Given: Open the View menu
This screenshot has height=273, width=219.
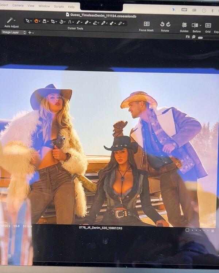Looking at the screenshot, I should [31, 6].
